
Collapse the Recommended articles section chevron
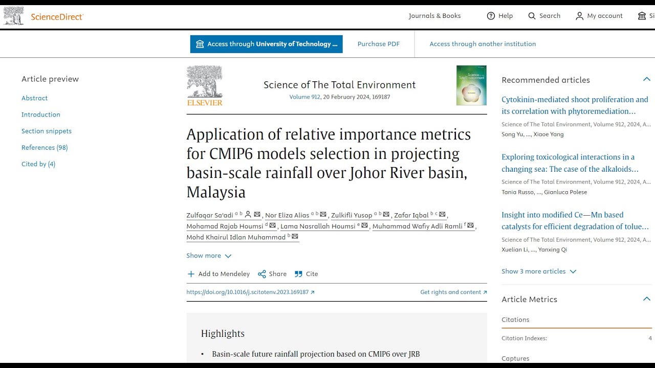point(647,79)
